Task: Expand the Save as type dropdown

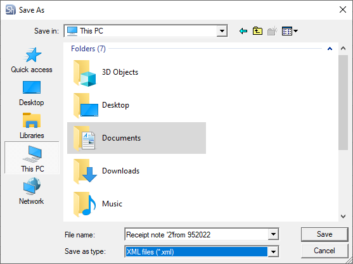Action: click(x=273, y=251)
